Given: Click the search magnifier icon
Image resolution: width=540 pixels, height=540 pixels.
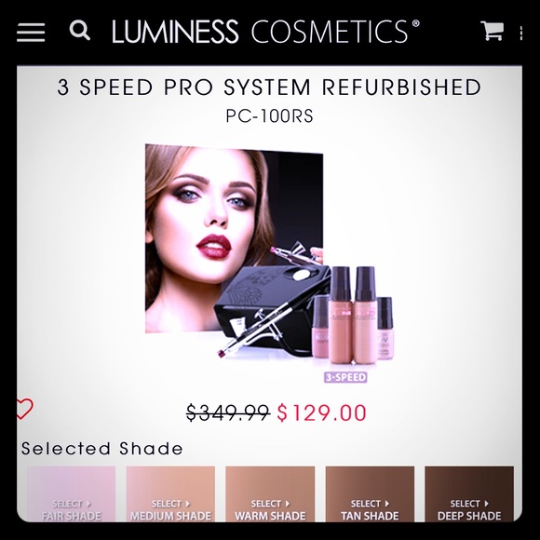Looking at the screenshot, I should 79,31.
